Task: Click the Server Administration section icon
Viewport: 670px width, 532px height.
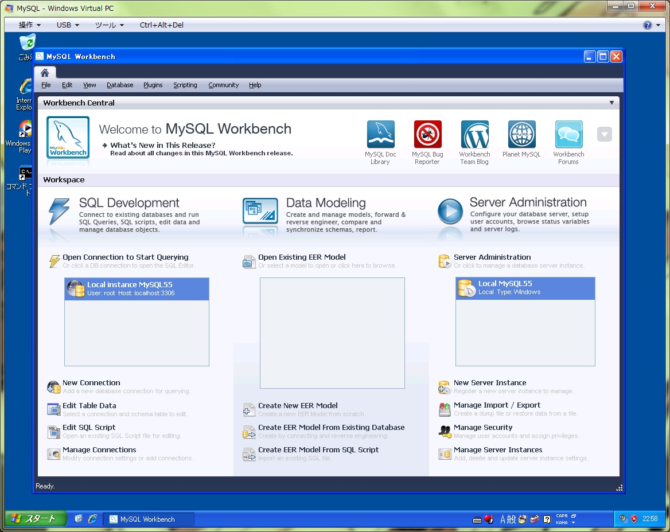Action: tap(445, 261)
